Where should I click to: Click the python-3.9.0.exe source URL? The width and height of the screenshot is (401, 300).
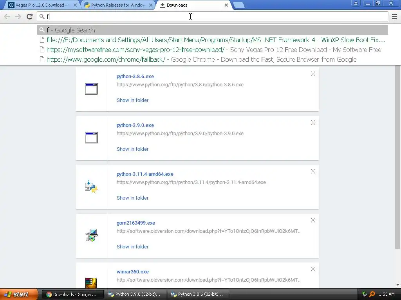click(x=180, y=134)
